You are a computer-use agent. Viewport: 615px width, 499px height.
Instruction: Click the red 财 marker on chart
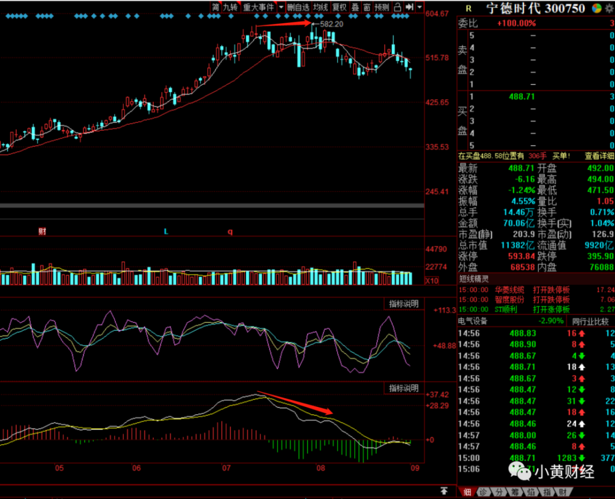point(42,231)
